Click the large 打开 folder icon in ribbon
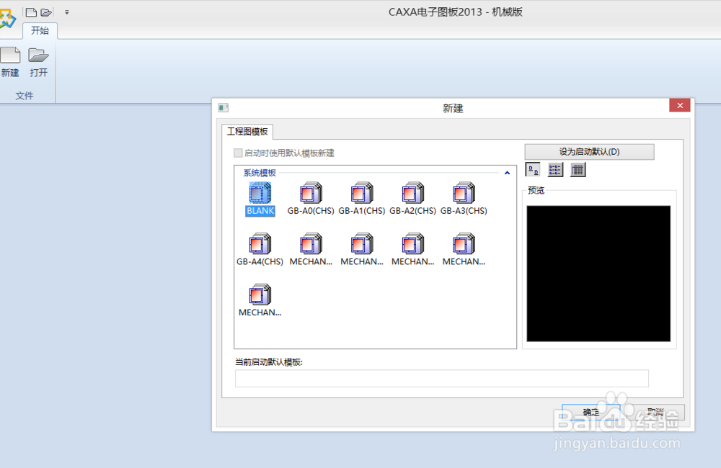 pyautogui.click(x=39, y=62)
